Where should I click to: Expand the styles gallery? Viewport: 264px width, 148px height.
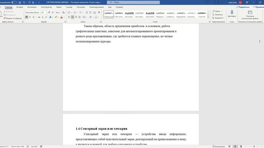tap(208, 17)
